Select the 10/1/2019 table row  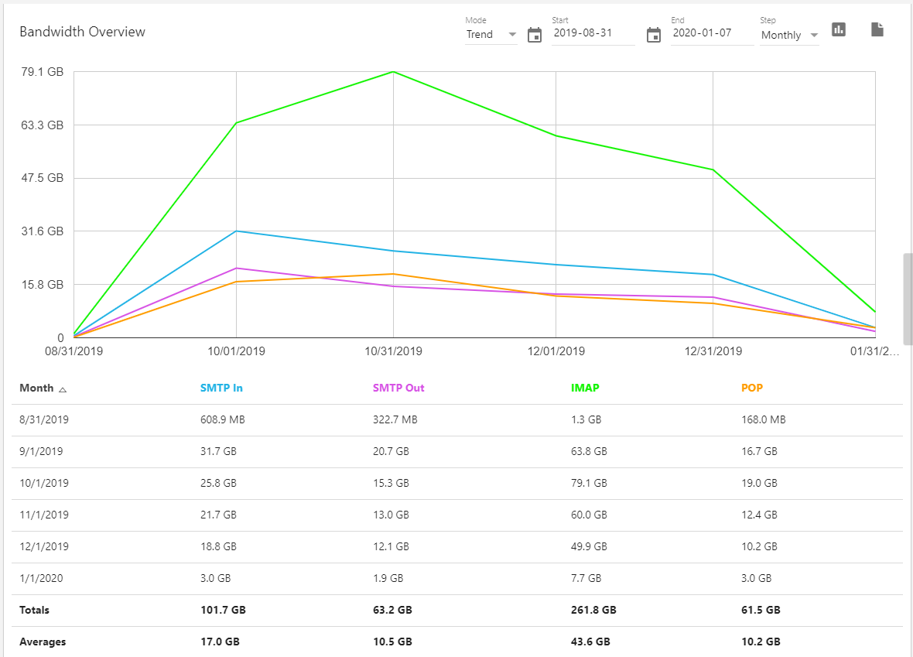tap(44, 483)
